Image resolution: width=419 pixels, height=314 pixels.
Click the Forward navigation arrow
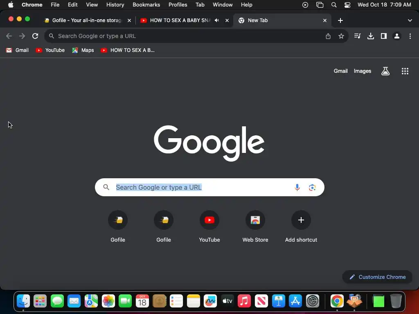(x=22, y=36)
